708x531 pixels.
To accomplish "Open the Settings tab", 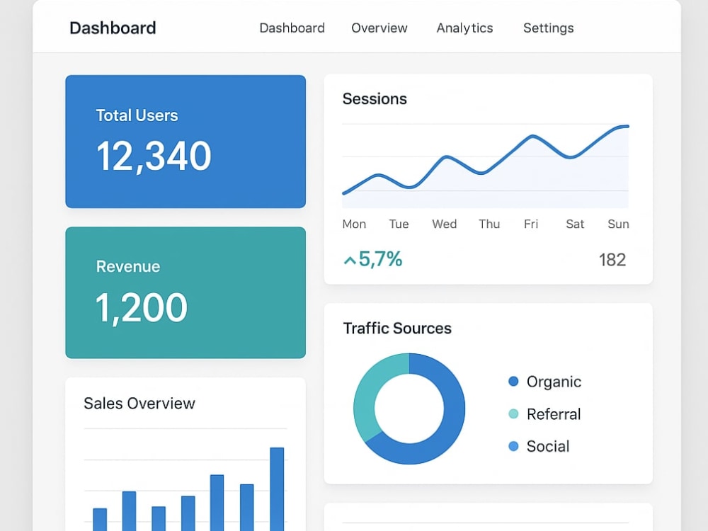I will point(548,28).
